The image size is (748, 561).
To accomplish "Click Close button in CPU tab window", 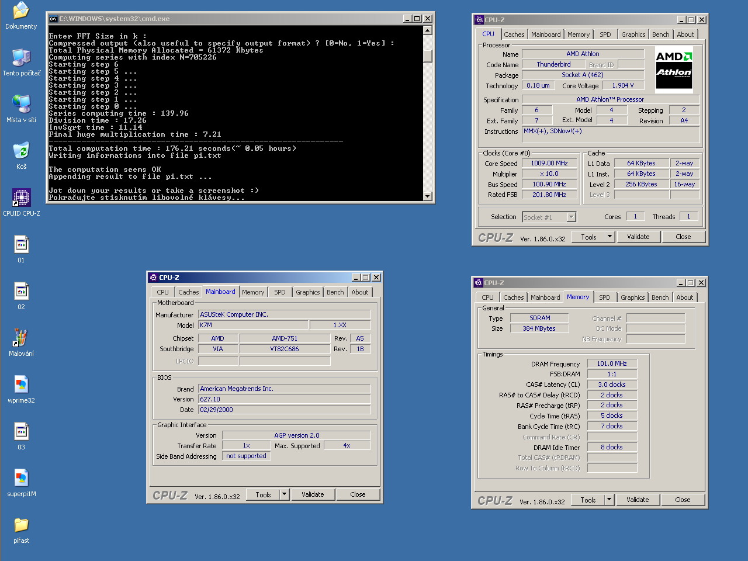I will pyautogui.click(x=683, y=237).
